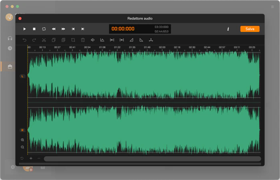This screenshot has height=180, width=280.
Task: Delete selection with trash icon
Action: point(83,40)
